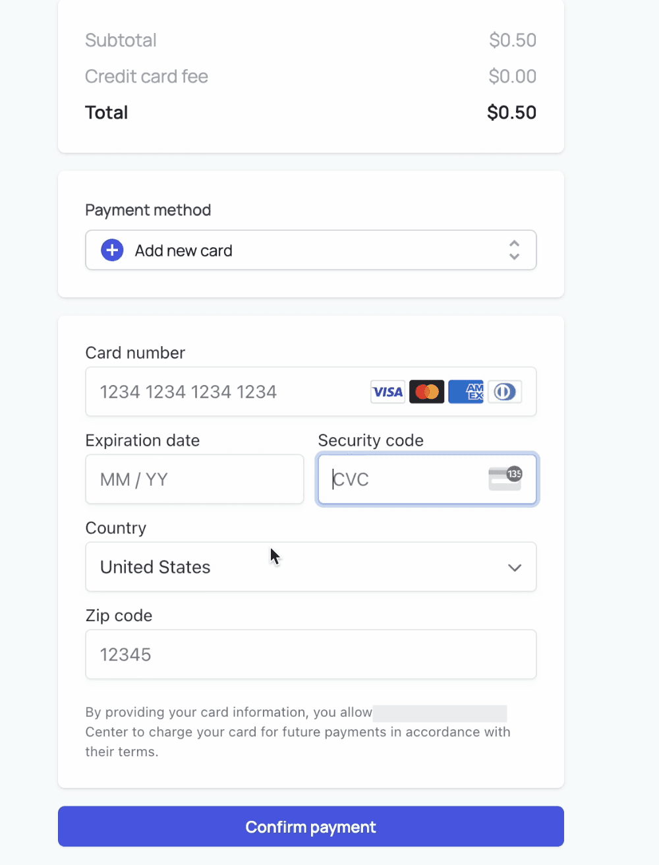This screenshot has width=659, height=865.
Task: Click the Expiration date label
Action: (142, 440)
